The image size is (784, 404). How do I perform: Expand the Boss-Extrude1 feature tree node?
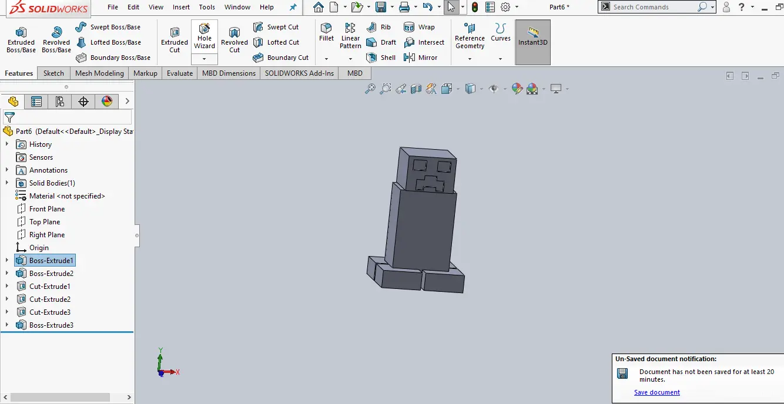pos(7,261)
